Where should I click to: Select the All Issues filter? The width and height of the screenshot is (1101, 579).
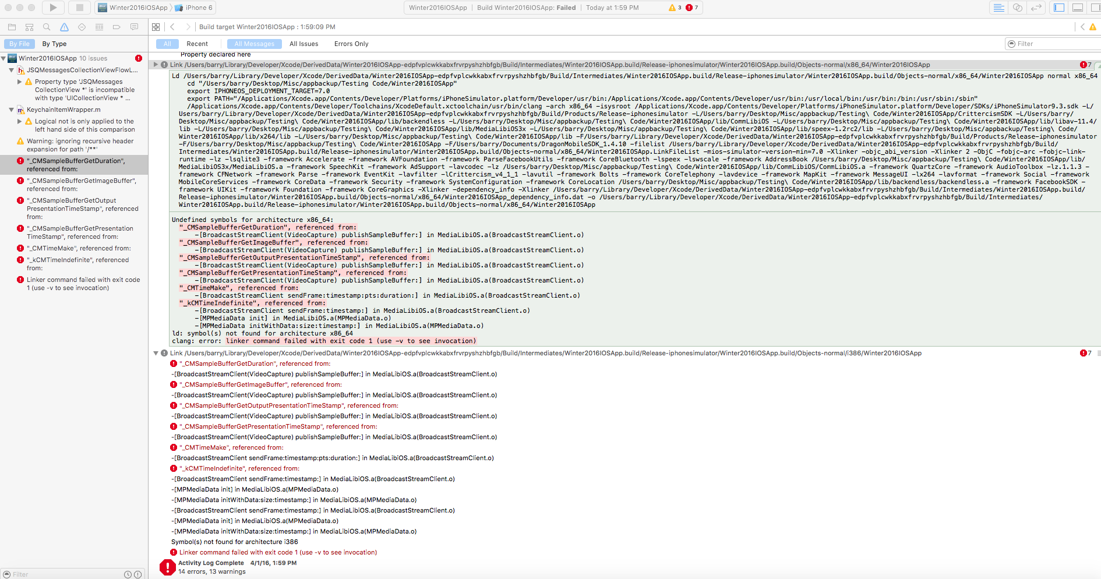click(304, 44)
